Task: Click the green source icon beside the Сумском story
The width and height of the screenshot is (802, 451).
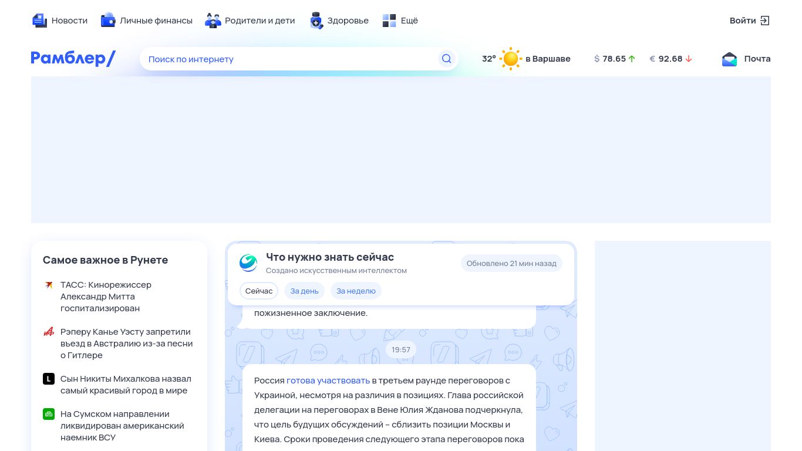Action: tap(49, 414)
